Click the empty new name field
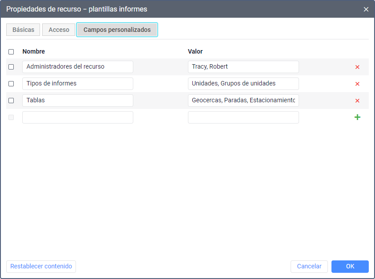Image resolution: width=375 pixels, height=279 pixels. pos(77,117)
